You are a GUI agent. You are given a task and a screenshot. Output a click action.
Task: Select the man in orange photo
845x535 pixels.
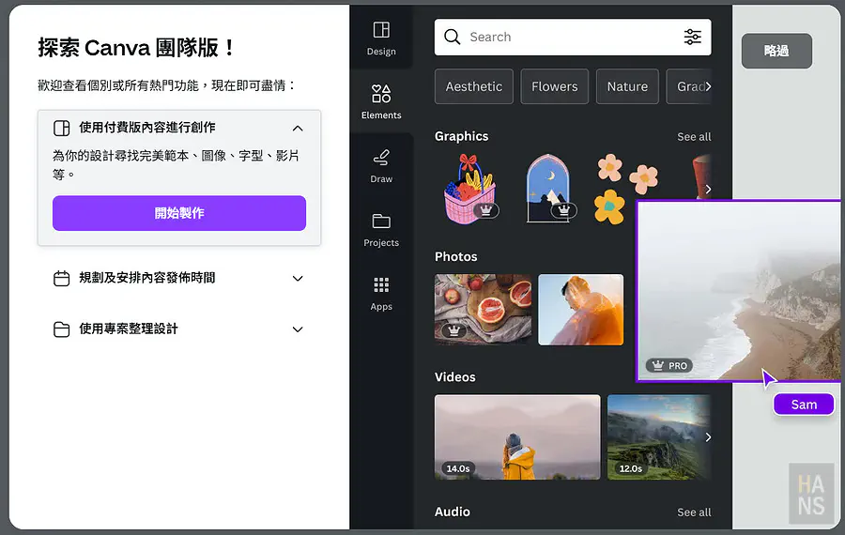coord(581,309)
